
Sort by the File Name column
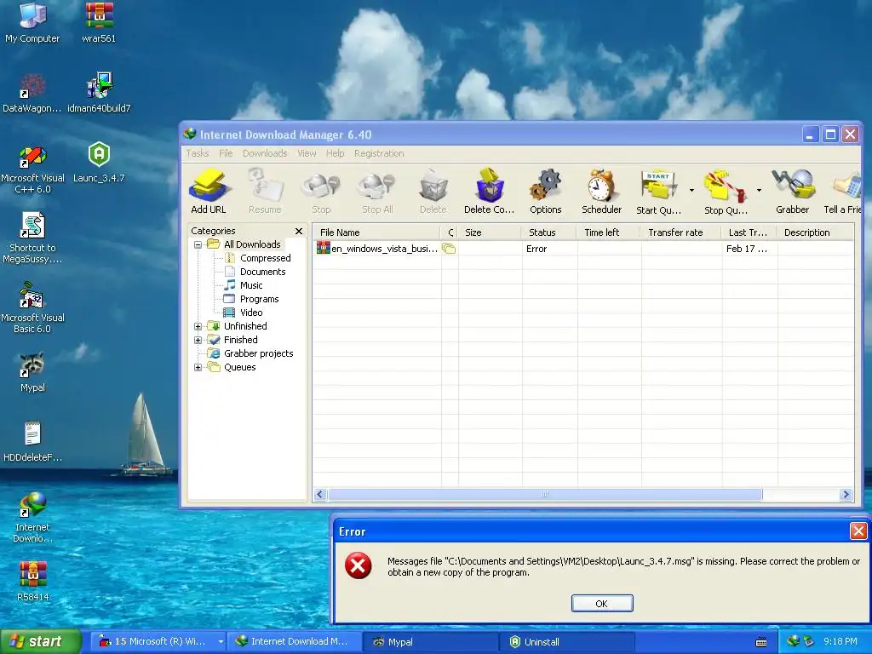pos(376,232)
